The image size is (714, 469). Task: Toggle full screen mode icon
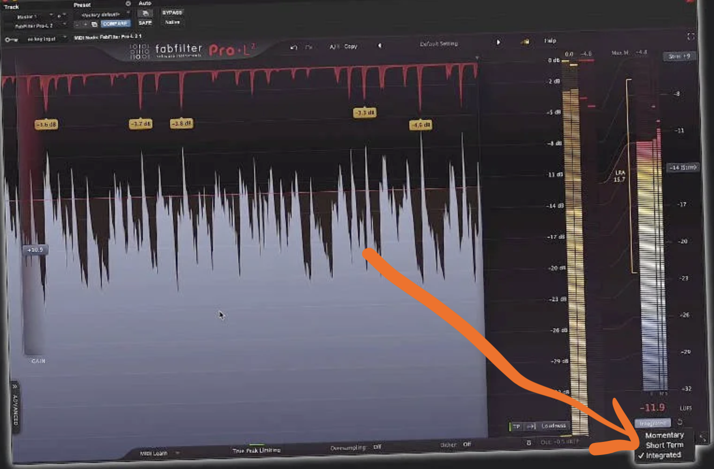(691, 36)
